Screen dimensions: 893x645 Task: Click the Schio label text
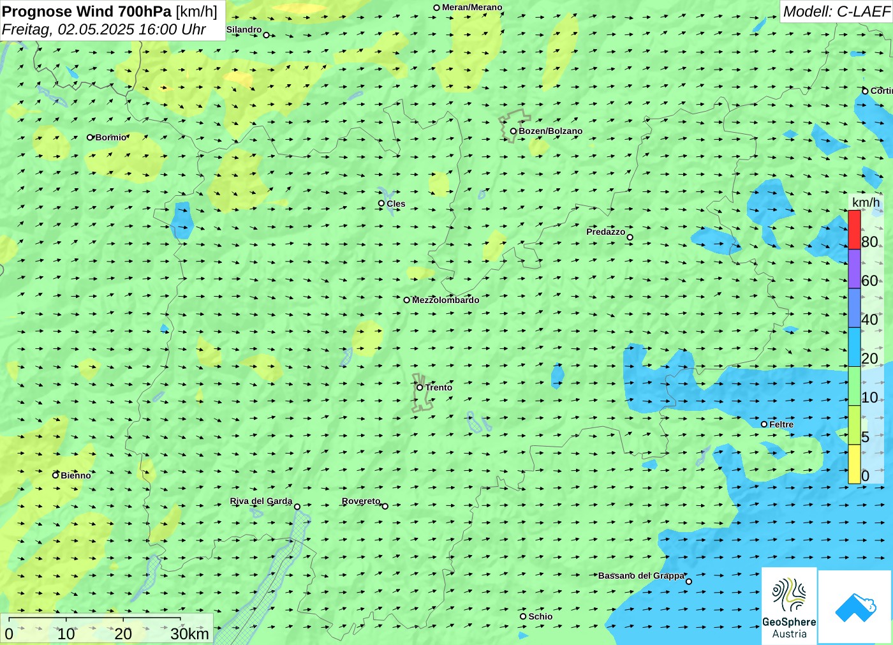(540, 616)
